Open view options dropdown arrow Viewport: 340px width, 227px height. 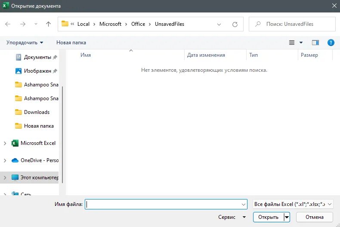pos(301,43)
